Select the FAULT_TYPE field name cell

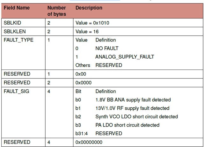[18, 40]
